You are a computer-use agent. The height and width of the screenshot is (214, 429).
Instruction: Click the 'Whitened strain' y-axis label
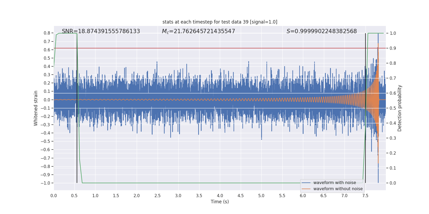(x=36, y=108)
